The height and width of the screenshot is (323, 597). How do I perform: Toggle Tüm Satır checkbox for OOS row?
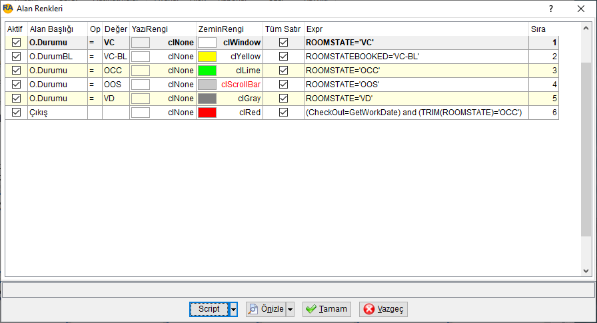283,85
